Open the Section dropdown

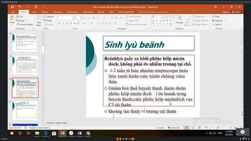coord(49,24)
